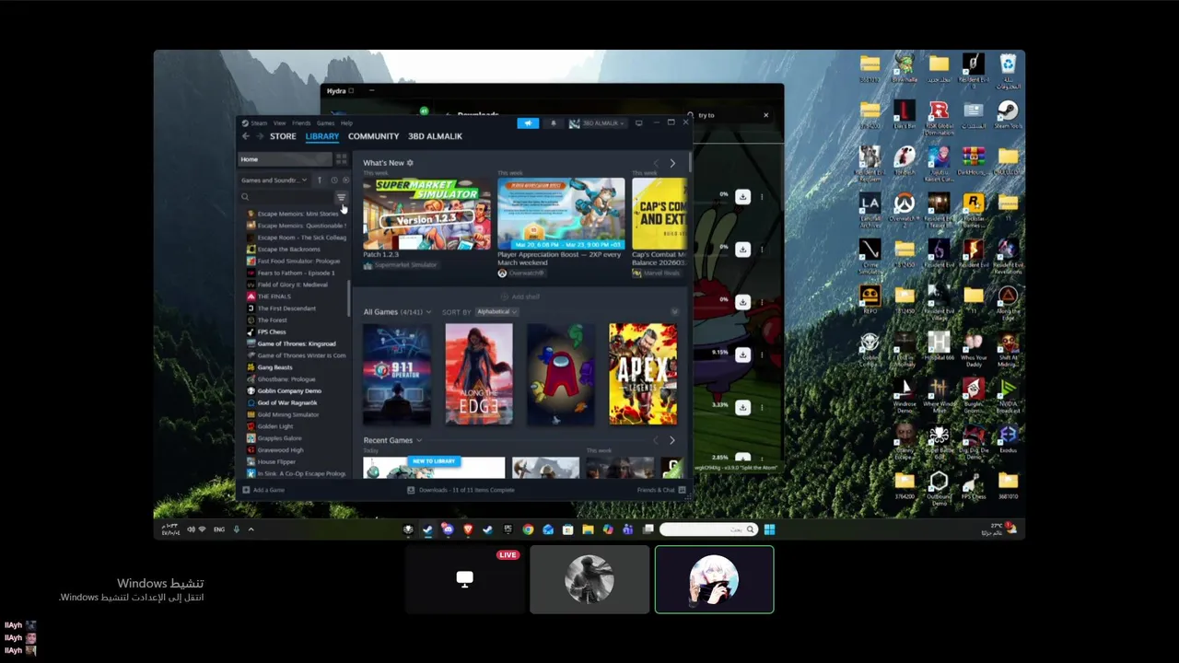1179x663 pixels.
Task: Open 3BD ALMALIK profile tab
Action: coord(435,136)
